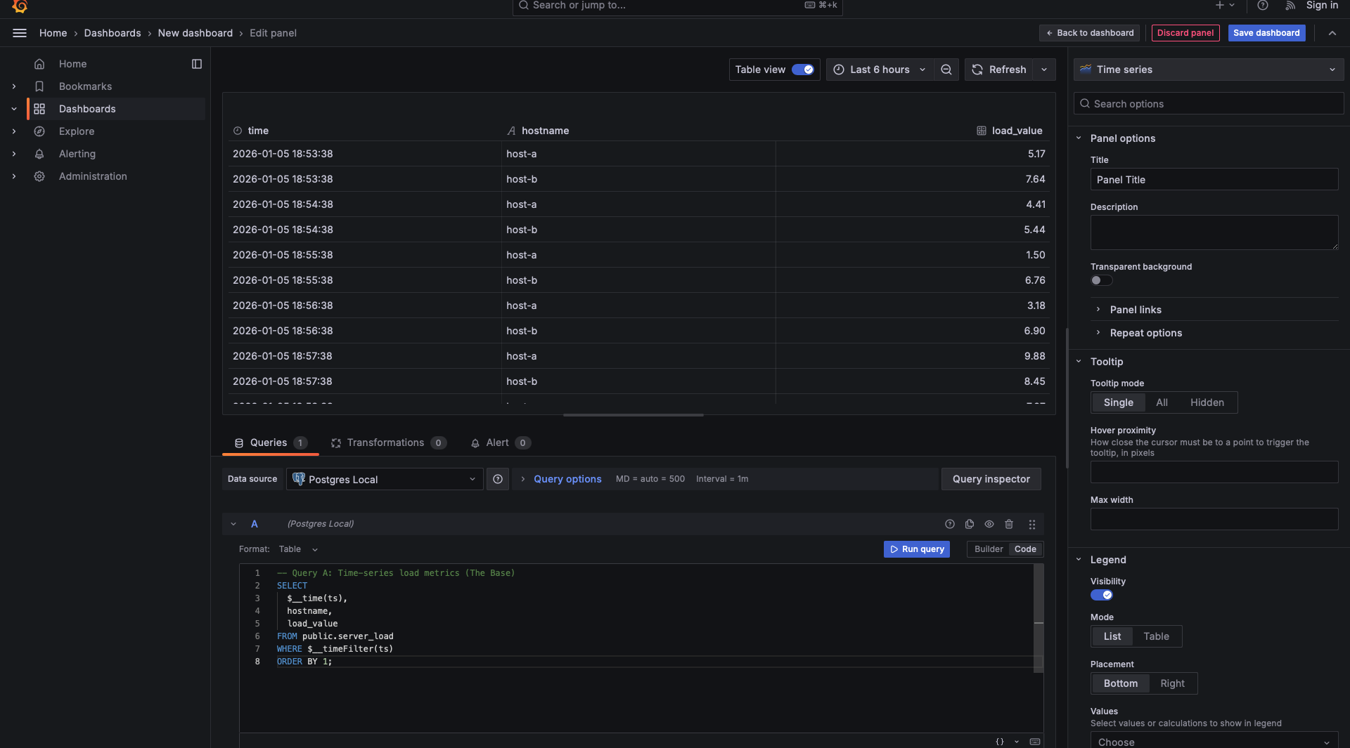Turn off the Legend Visibility switch
1350x748 pixels.
click(x=1101, y=595)
